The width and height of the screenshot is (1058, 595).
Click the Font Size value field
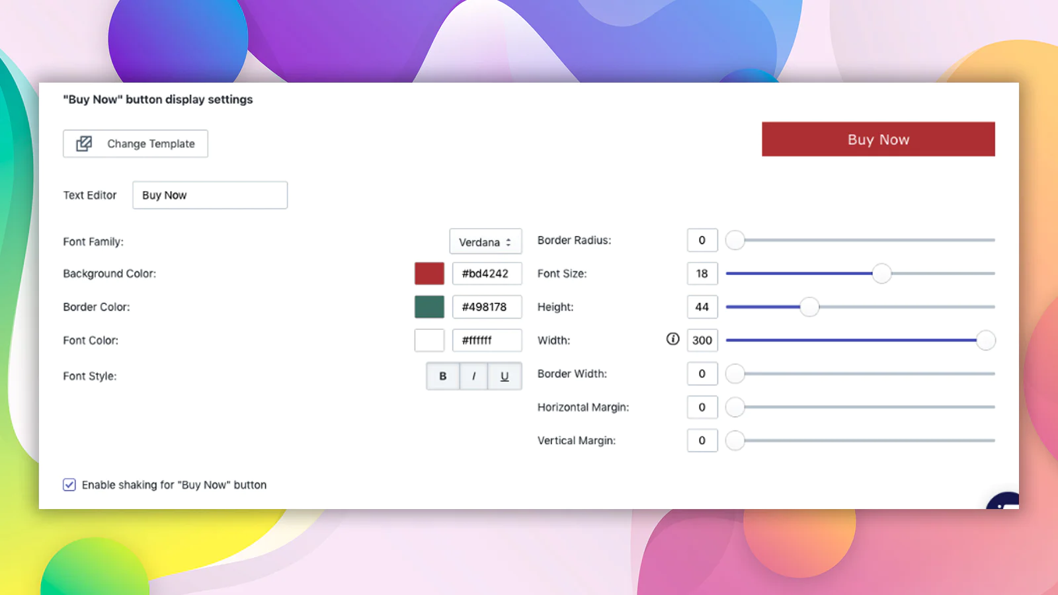[x=702, y=273]
